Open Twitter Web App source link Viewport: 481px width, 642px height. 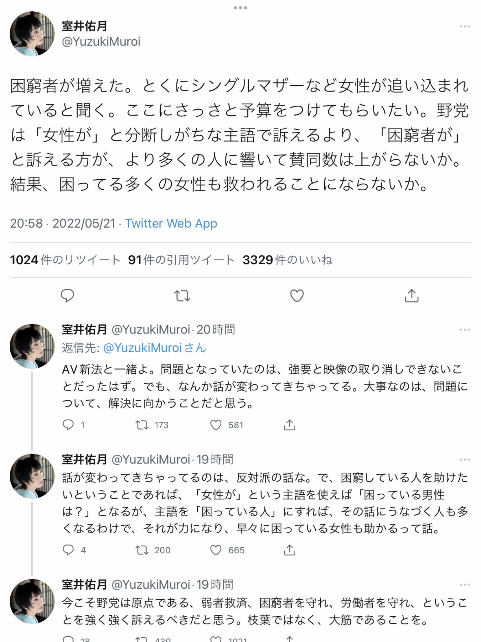[x=171, y=224]
